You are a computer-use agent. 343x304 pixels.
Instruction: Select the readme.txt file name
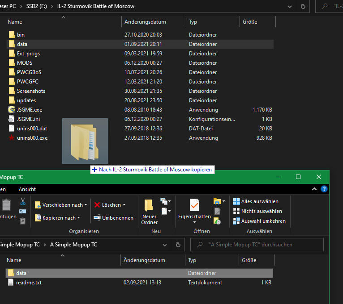(x=29, y=283)
